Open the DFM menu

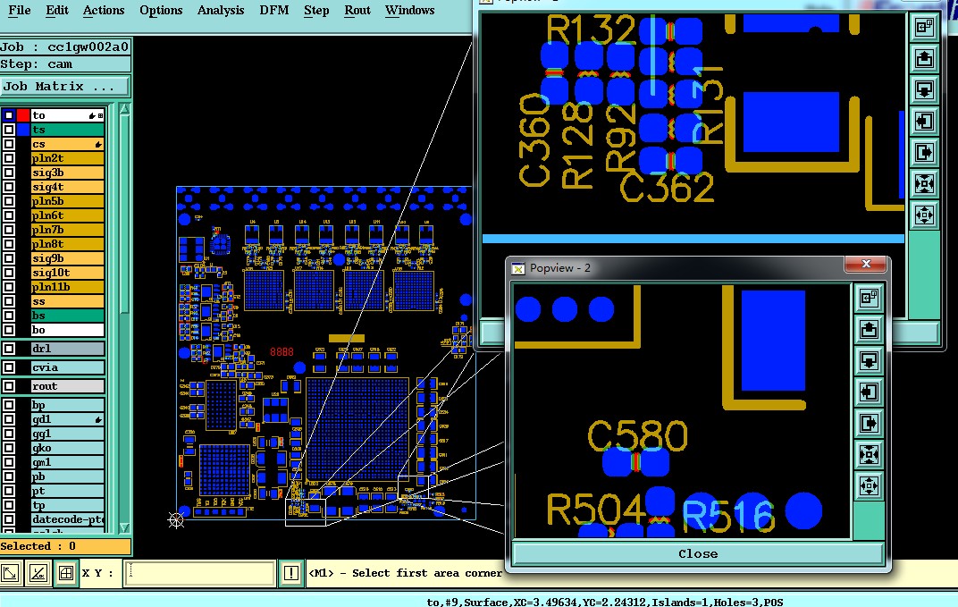pyautogui.click(x=273, y=11)
